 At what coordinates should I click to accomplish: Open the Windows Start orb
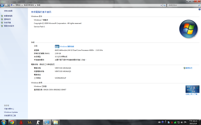click(x=4, y=122)
